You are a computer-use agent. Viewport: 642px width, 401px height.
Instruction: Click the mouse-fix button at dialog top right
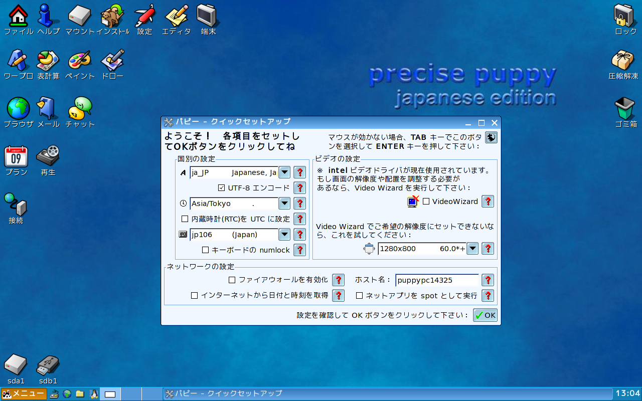[491, 137]
